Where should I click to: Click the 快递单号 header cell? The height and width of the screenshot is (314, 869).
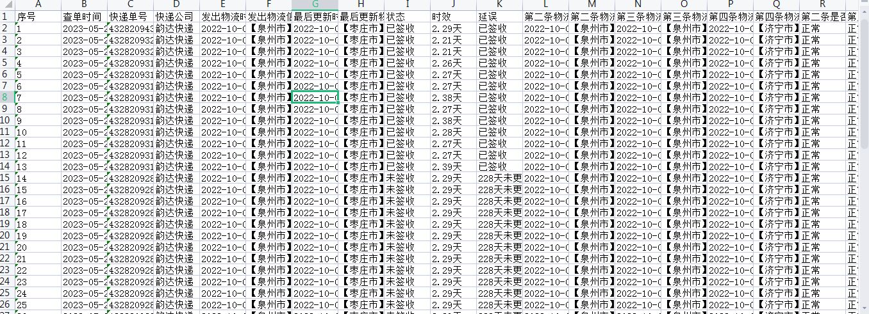(131, 16)
